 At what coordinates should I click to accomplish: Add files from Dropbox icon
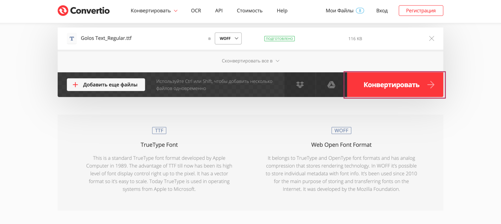[300, 85]
